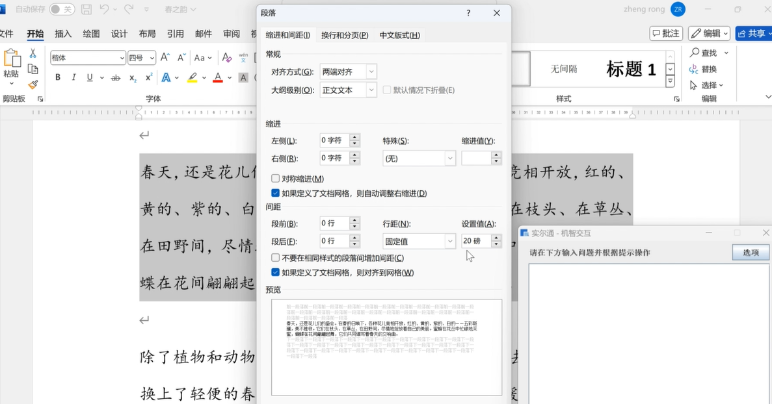Click the red font color swatch
This screenshot has width=772, height=404.
tap(218, 77)
